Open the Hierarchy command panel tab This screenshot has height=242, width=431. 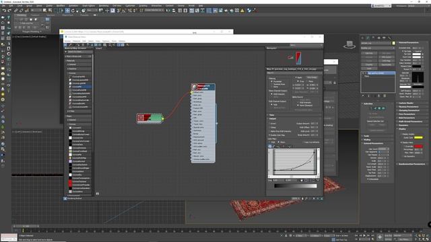[x=373, y=38]
